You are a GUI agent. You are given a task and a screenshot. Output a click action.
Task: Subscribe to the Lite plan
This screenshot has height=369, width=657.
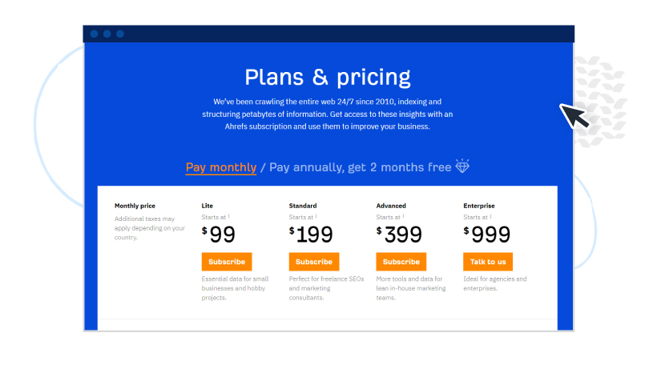227,262
